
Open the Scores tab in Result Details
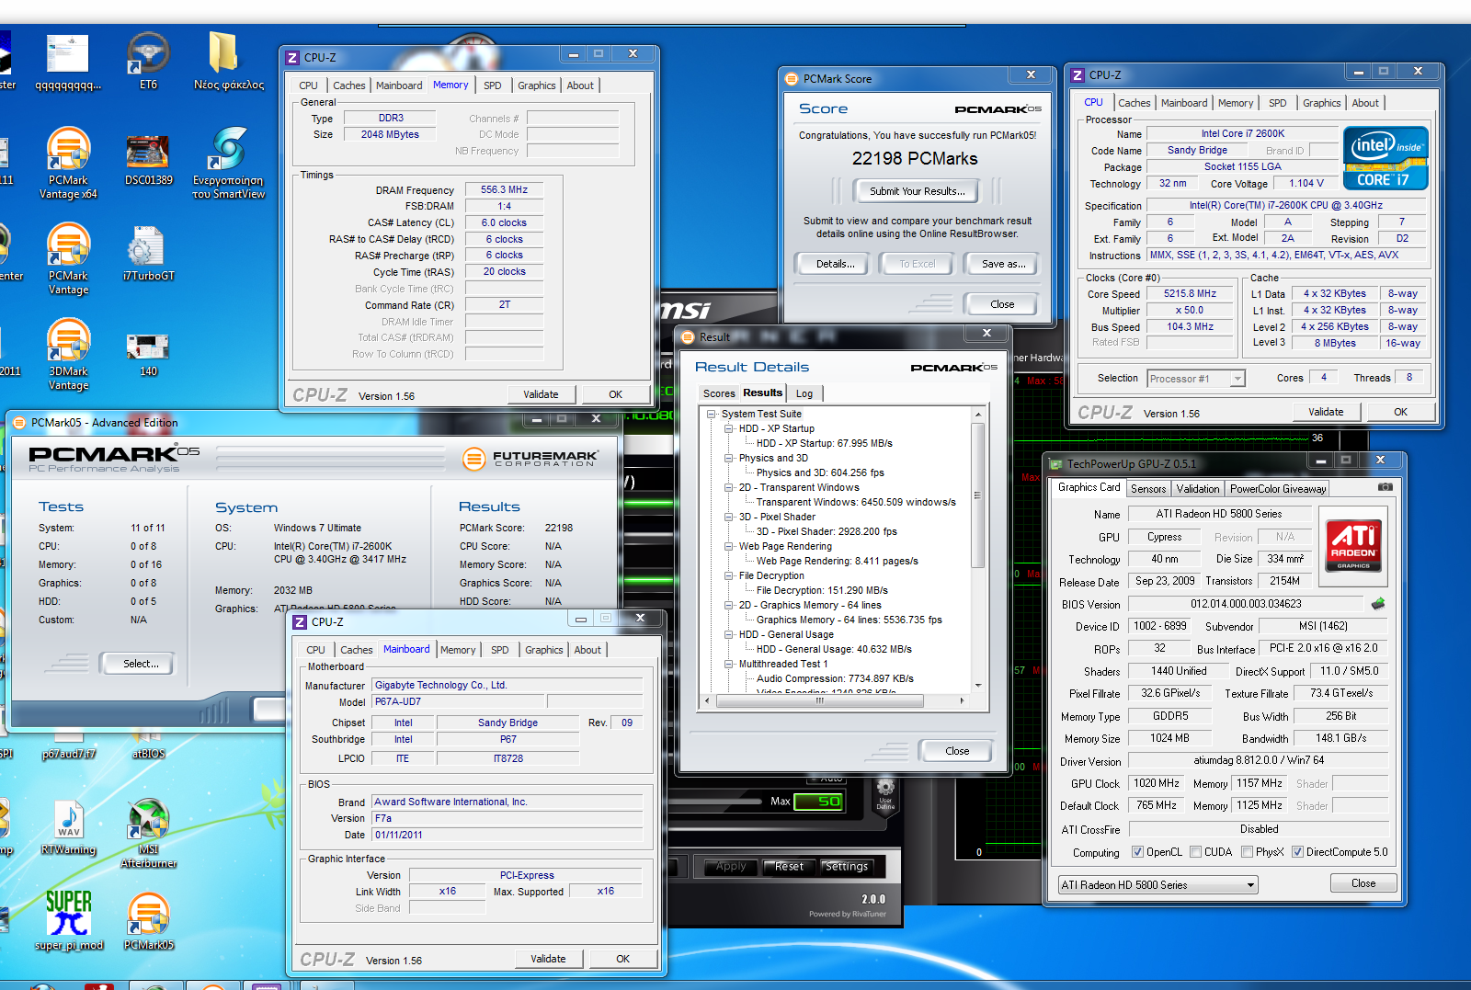tap(719, 393)
